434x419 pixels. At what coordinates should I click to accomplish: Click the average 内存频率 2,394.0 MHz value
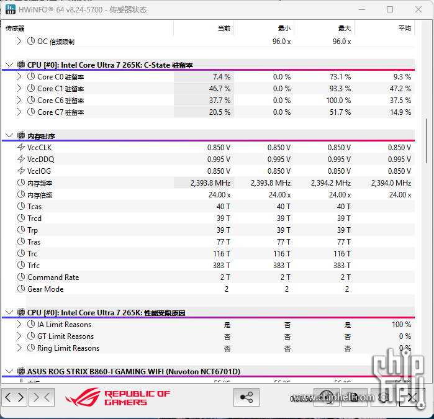click(x=391, y=183)
